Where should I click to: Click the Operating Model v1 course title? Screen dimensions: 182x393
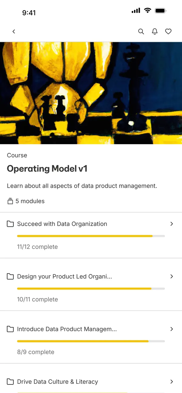pos(47,169)
